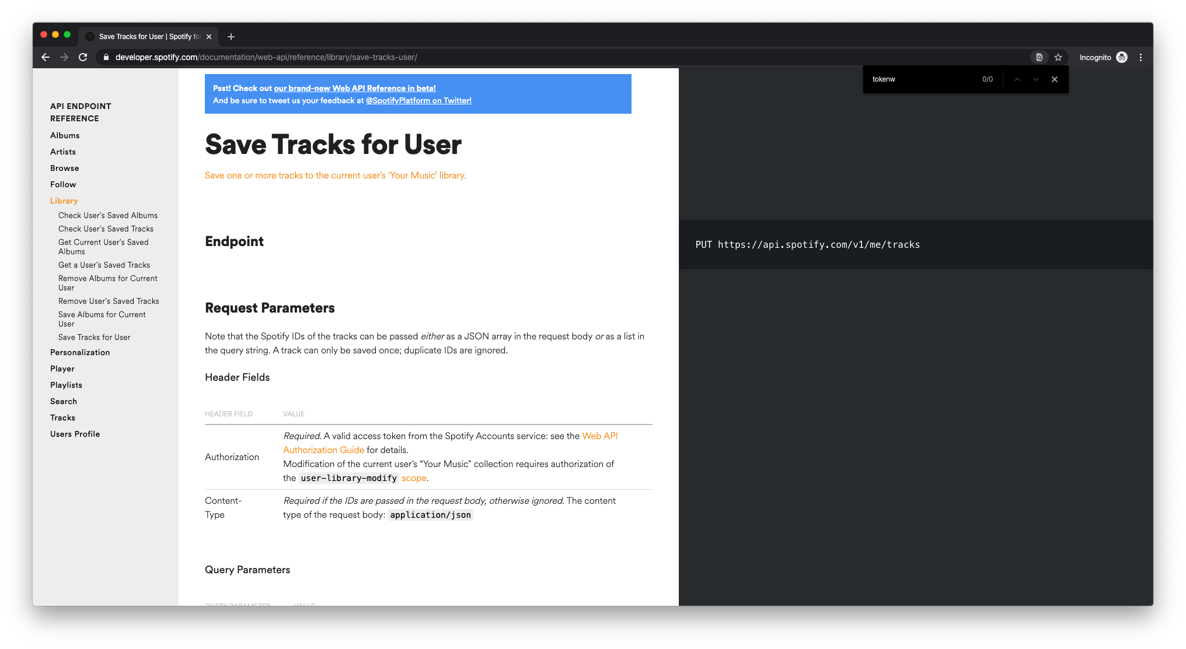Click the application/json code text

click(431, 515)
